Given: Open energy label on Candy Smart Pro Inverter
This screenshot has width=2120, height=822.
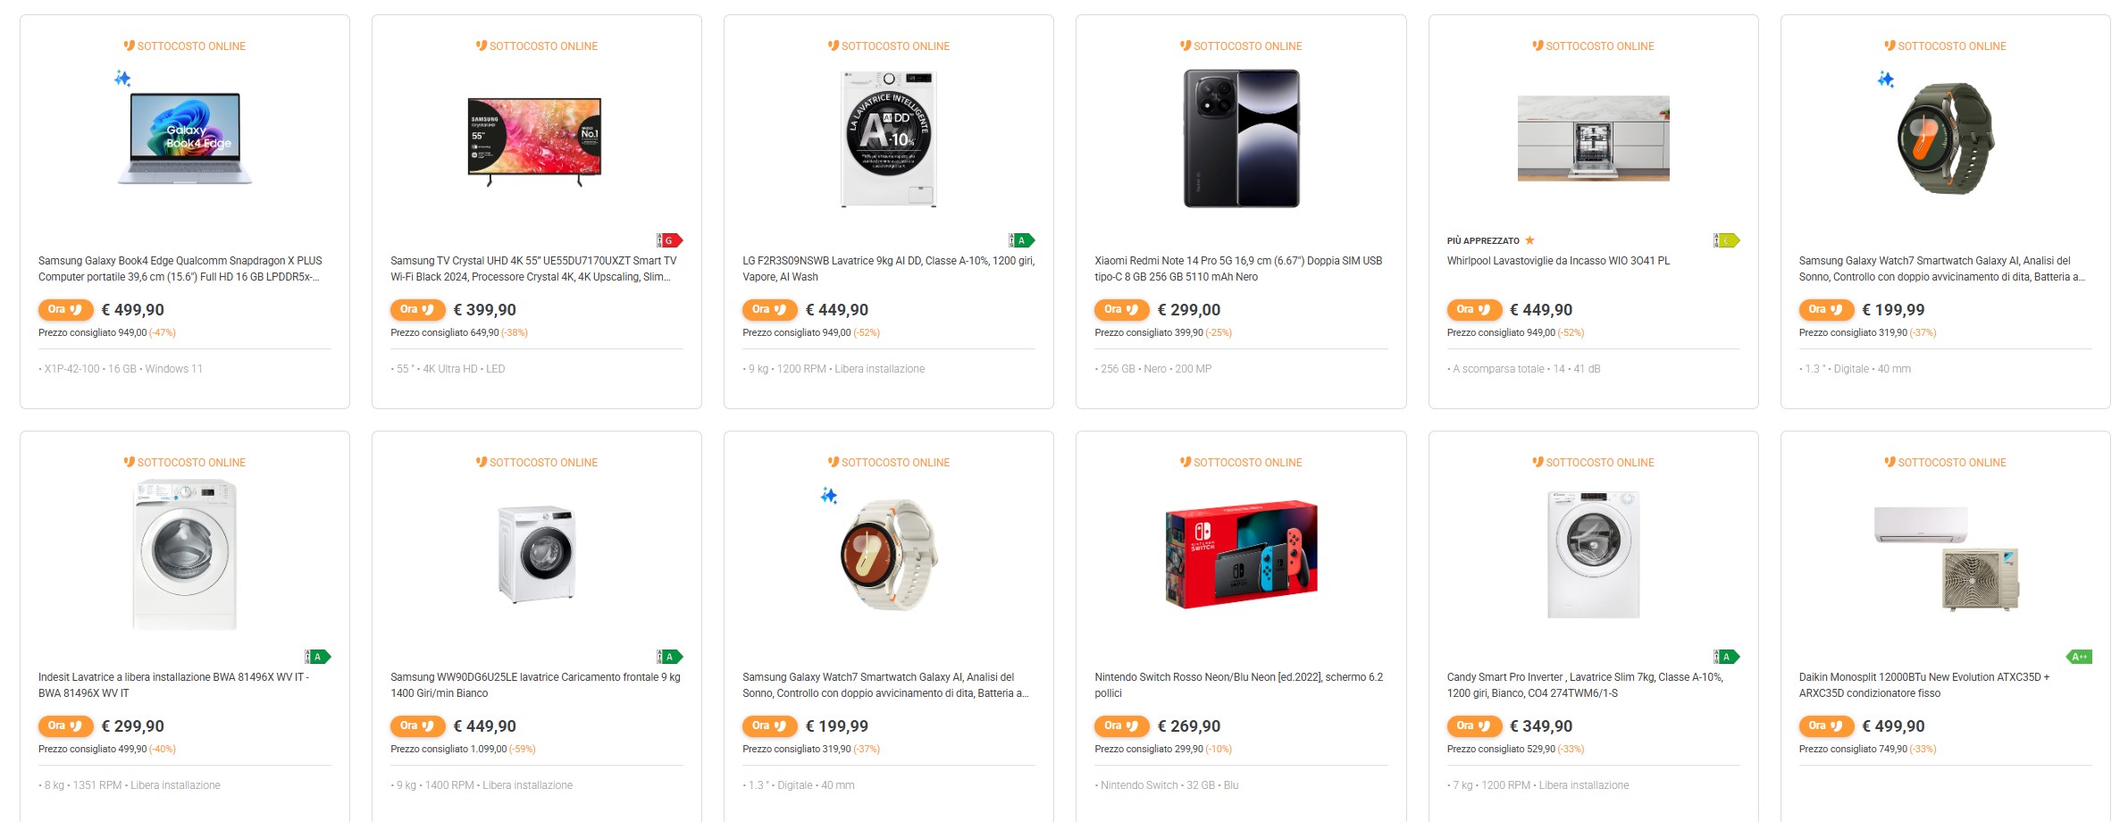Looking at the screenshot, I should [x=1726, y=657].
